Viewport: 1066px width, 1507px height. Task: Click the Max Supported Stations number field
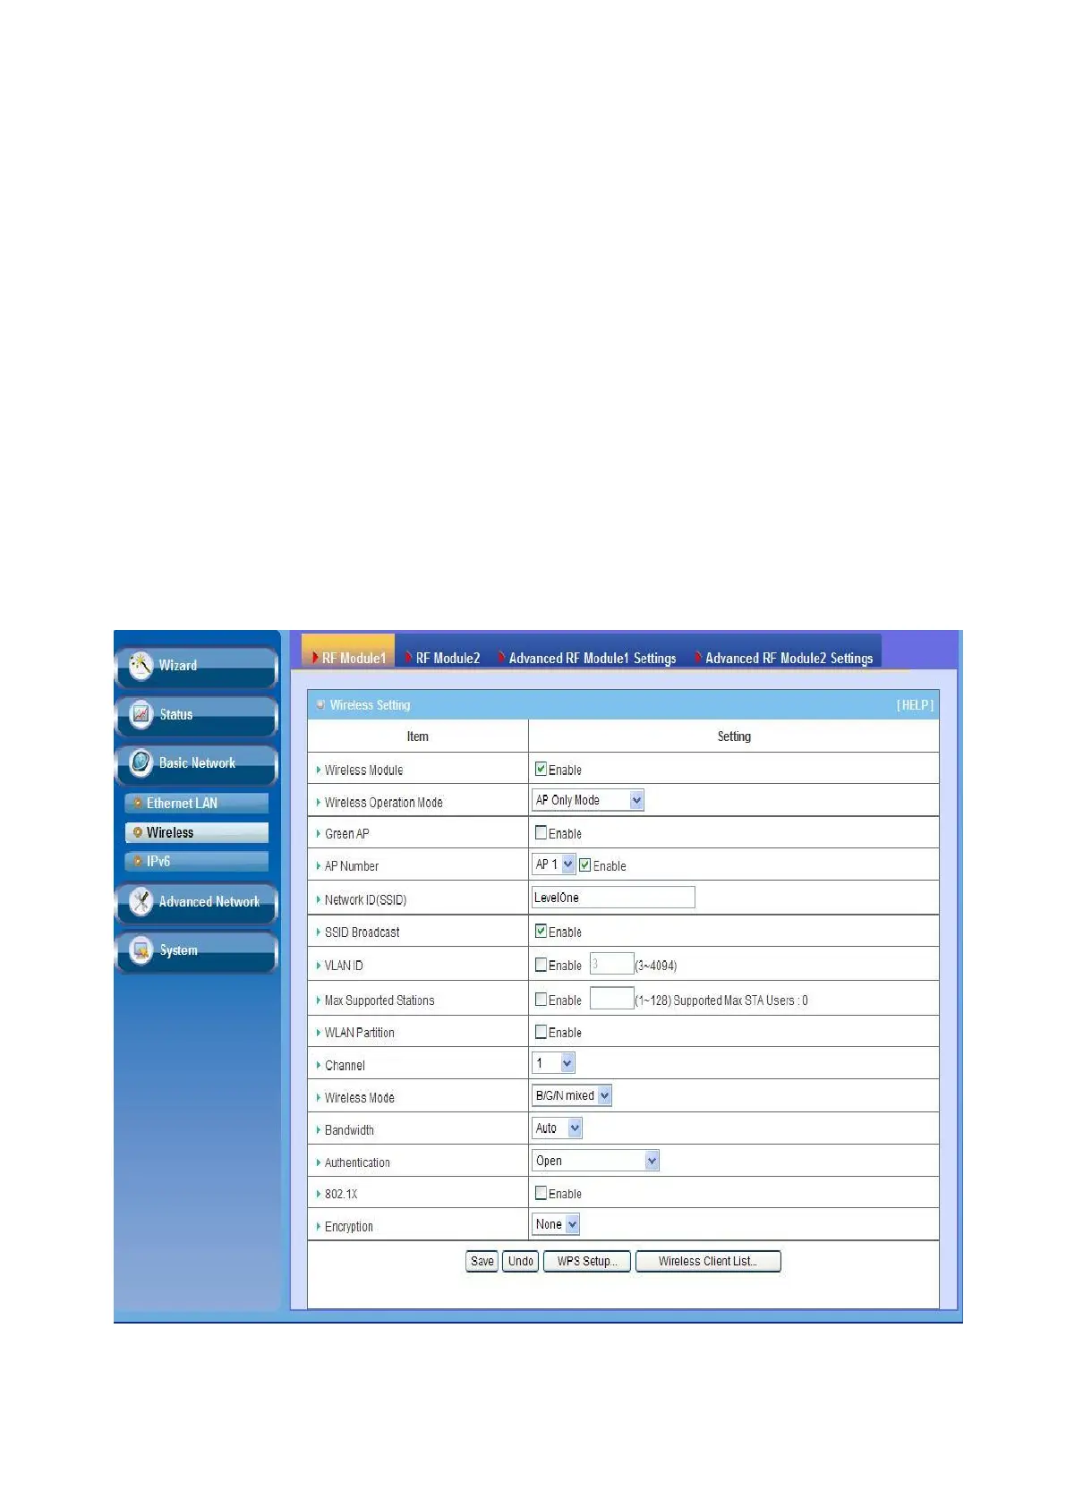[611, 999]
